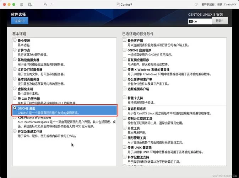Check 开发工具 checkbox
The image size is (239, 178).
(x=125, y=127)
